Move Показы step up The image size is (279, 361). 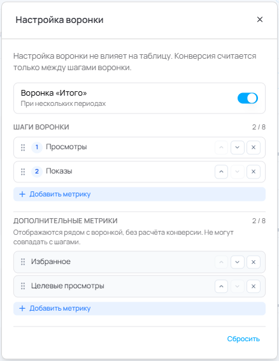(x=221, y=172)
